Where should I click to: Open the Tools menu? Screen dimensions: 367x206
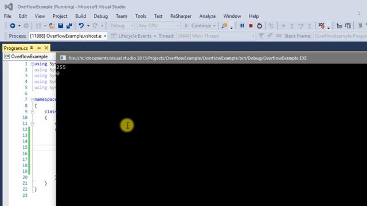click(140, 16)
